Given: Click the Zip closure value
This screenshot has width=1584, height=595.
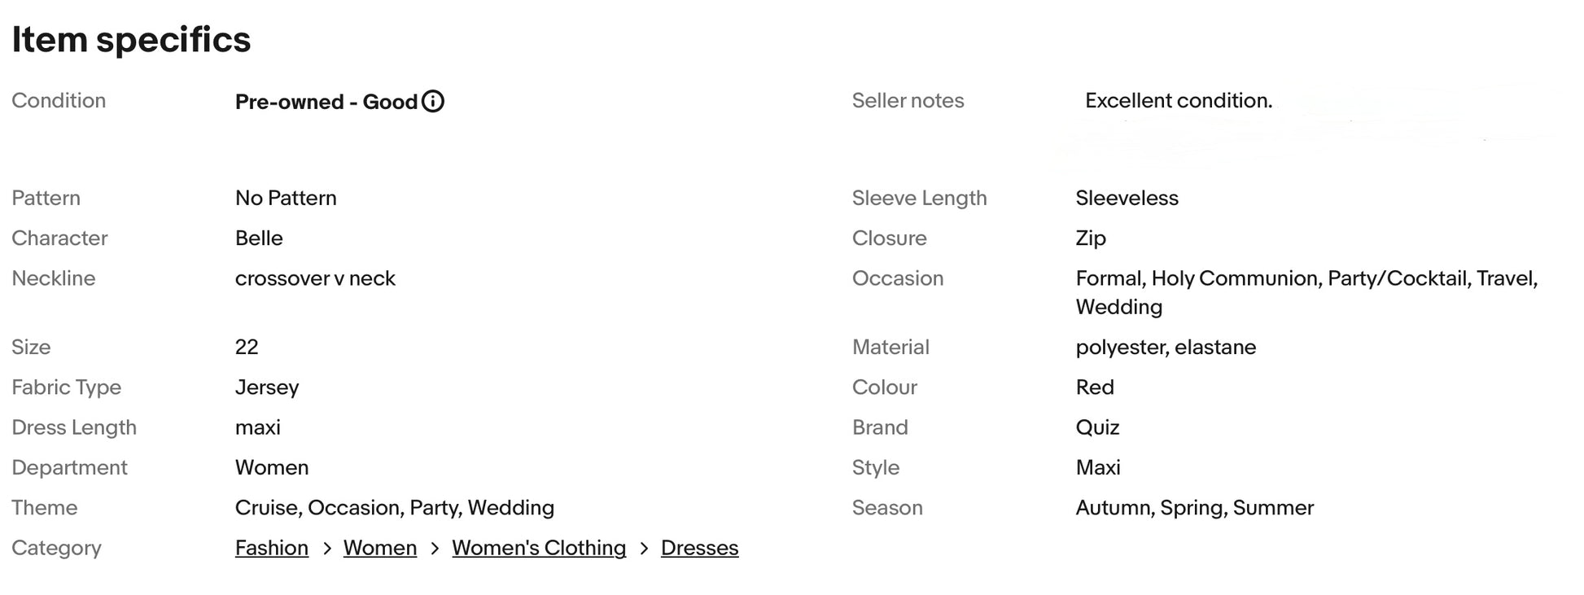Looking at the screenshot, I should [x=1091, y=238].
